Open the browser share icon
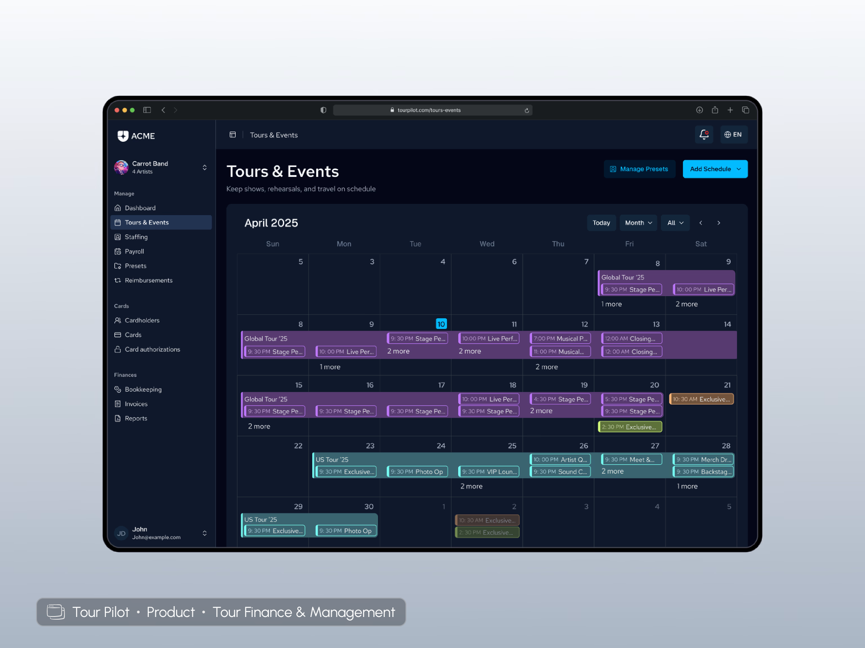Screen dimensions: 865x648 715,110
